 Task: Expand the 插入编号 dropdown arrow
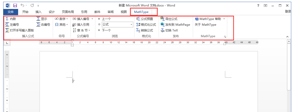(x=92, y=19)
